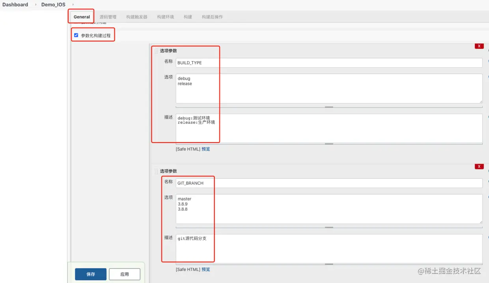Click the resize bar below the debug:测试环境 description
Image resolution: width=489 pixels, height=283 pixels.
329,144
